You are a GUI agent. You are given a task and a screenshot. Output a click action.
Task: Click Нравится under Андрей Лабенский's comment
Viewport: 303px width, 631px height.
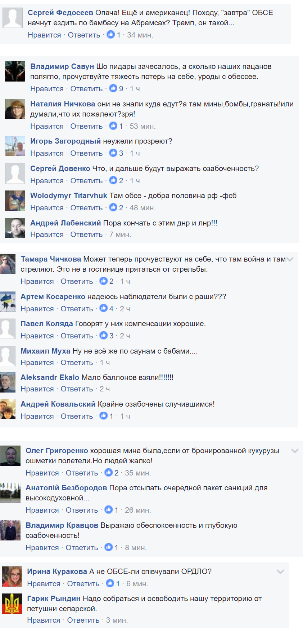pos(47,235)
